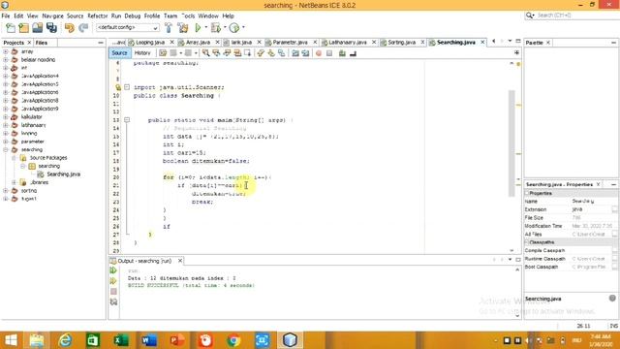The width and height of the screenshot is (620, 349).
Task: Click the editor vertical scrollbar thumb
Action: 511,143
